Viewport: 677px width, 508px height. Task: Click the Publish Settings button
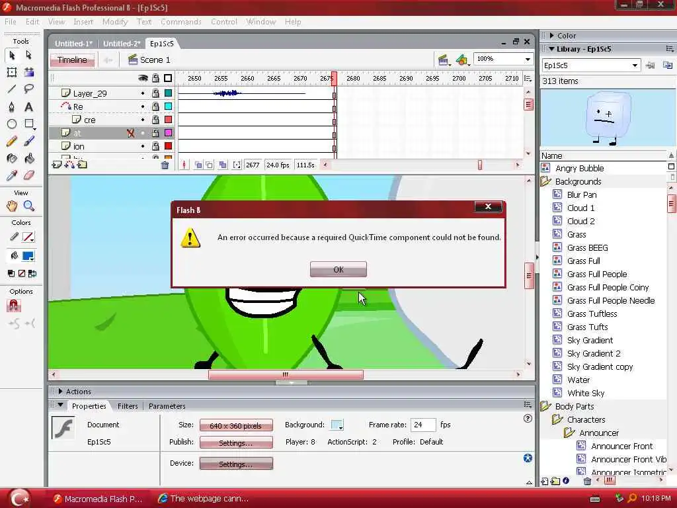click(236, 443)
